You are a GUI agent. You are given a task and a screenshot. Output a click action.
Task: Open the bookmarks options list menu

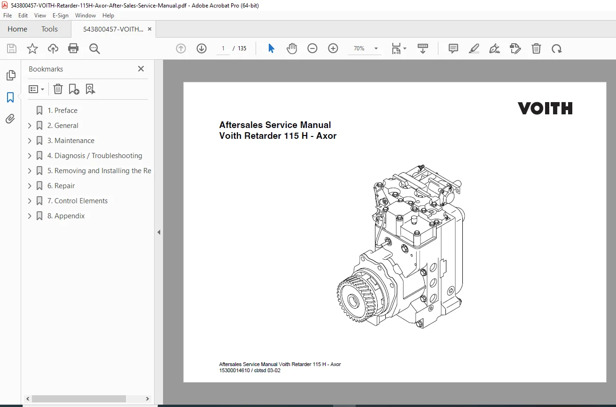36,89
